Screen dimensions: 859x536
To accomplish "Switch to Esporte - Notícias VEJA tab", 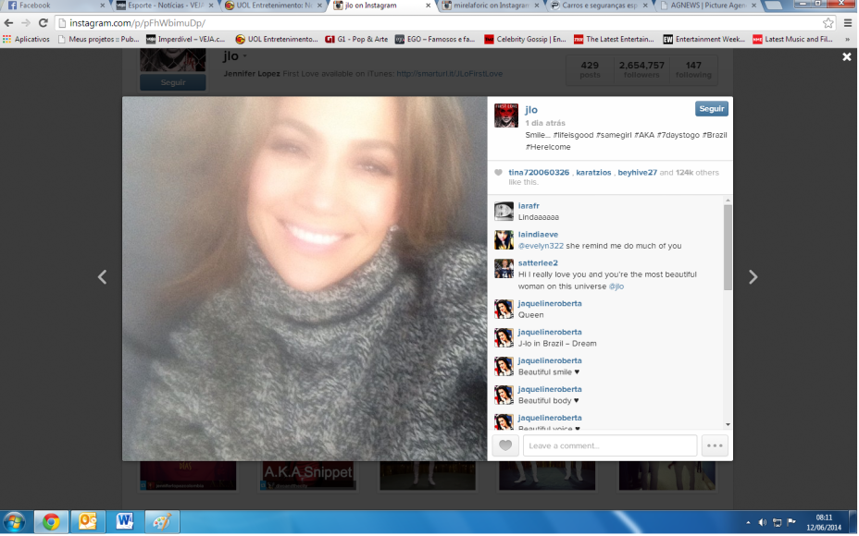I will (x=165, y=6).
